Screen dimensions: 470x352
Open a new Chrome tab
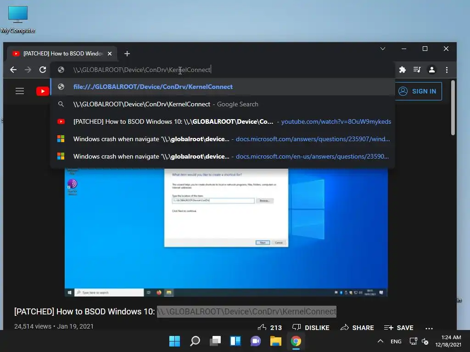tap(127, 54)
